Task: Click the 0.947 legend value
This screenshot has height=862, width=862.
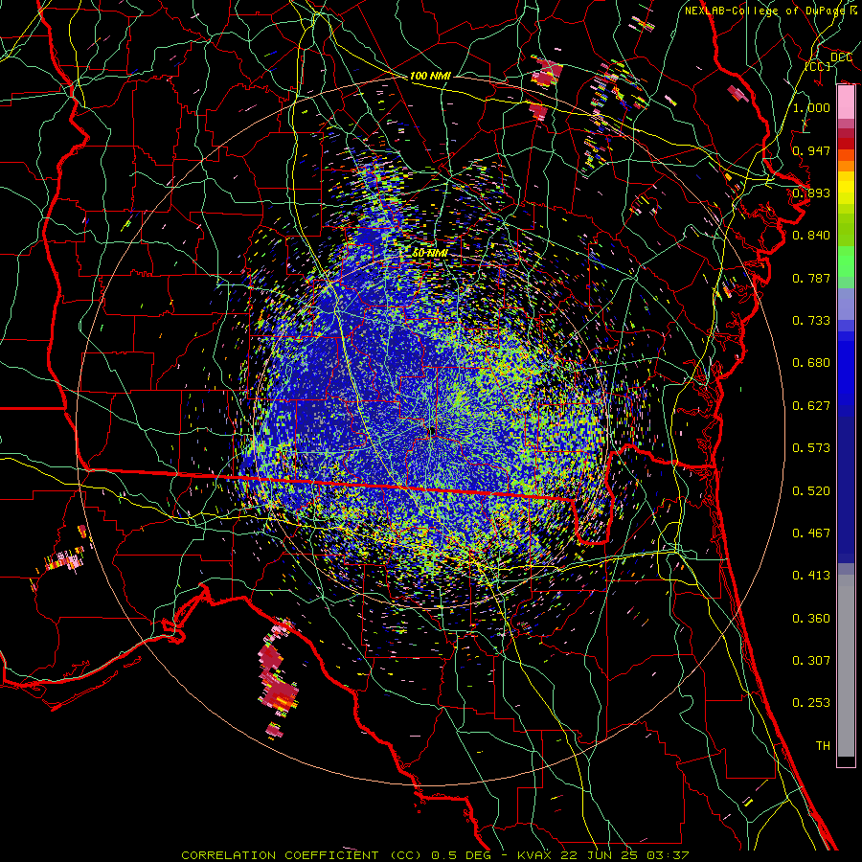Action: coord(811,150)
